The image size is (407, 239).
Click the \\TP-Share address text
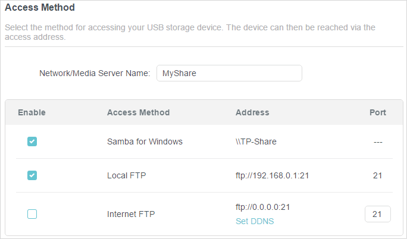pos(256,141)
